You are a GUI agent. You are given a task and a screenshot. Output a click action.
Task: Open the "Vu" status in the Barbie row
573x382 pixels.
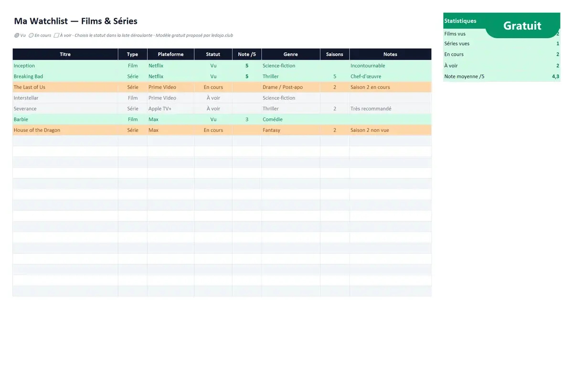(x=213, y=119)
